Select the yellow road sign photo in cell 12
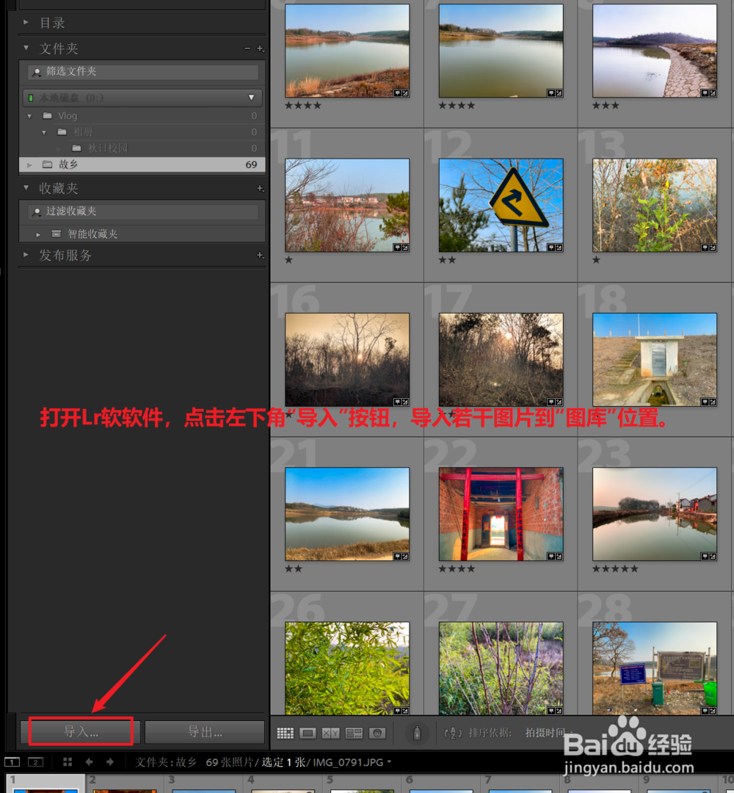Viewport: 734px width, 793px height. click(501, 206)
